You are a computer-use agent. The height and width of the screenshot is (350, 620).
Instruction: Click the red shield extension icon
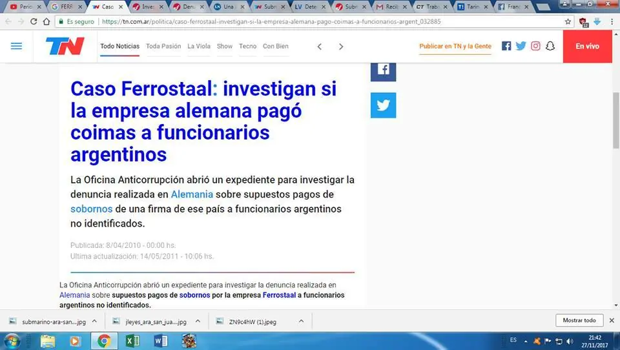pyautogui.click(x=583, y=22)
